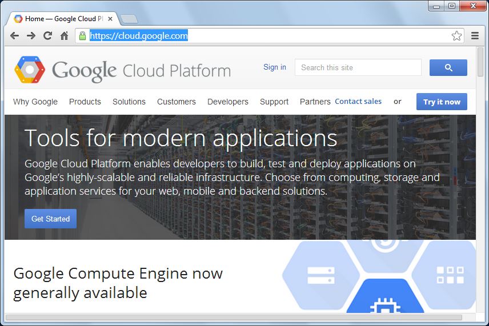The height and width of the screenshot is (326, 489).
Task: Click the vertical scrollbar thumb
Action: [x=480, y=62]
